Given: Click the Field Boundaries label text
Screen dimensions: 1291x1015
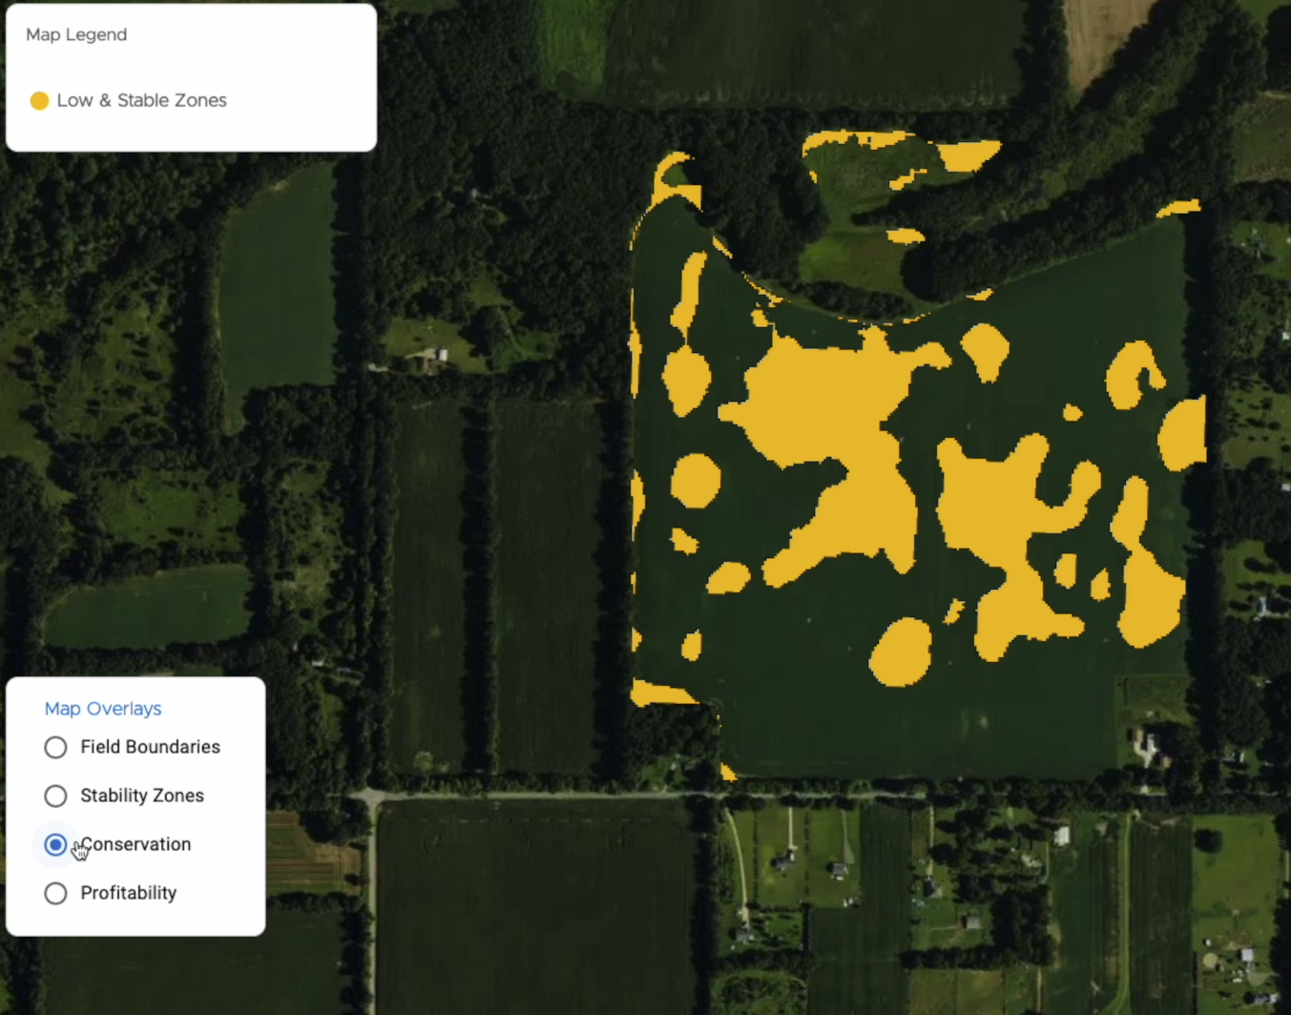Looking at the screenshot, I should point(150,747).
